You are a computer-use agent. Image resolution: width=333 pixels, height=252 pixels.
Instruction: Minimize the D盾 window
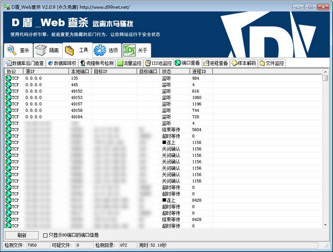[298, 7]
